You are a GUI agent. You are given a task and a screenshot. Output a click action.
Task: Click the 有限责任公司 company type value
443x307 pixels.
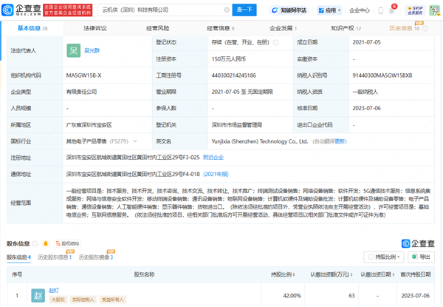point(81,92)
